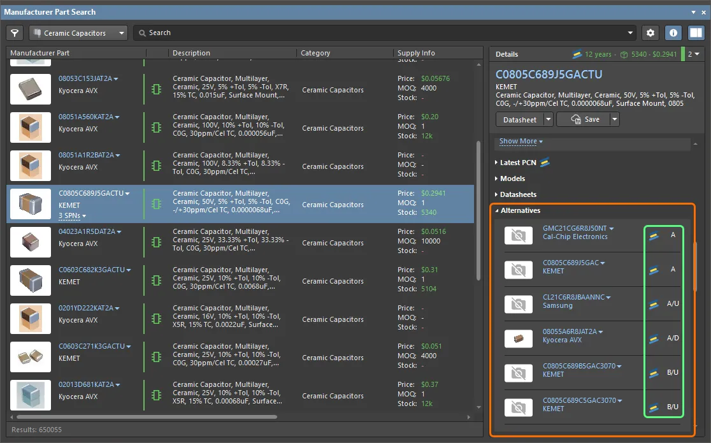Open GMC21CG6R8J50NT alternative part link
Viewport: 711px width, 443px height.
tap(574, 228)
